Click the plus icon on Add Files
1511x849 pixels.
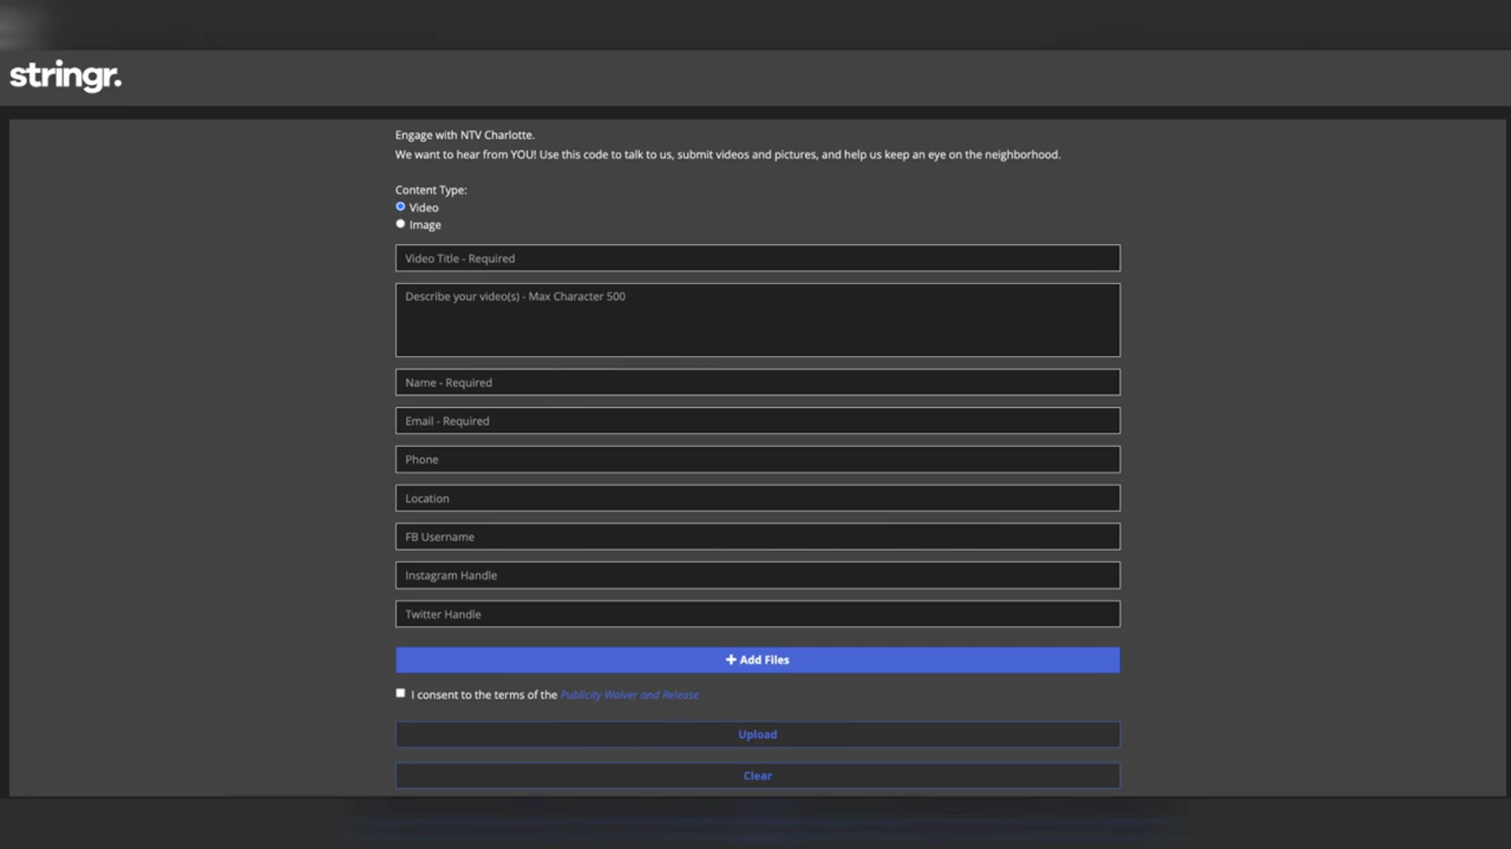(x=730, y=660)
